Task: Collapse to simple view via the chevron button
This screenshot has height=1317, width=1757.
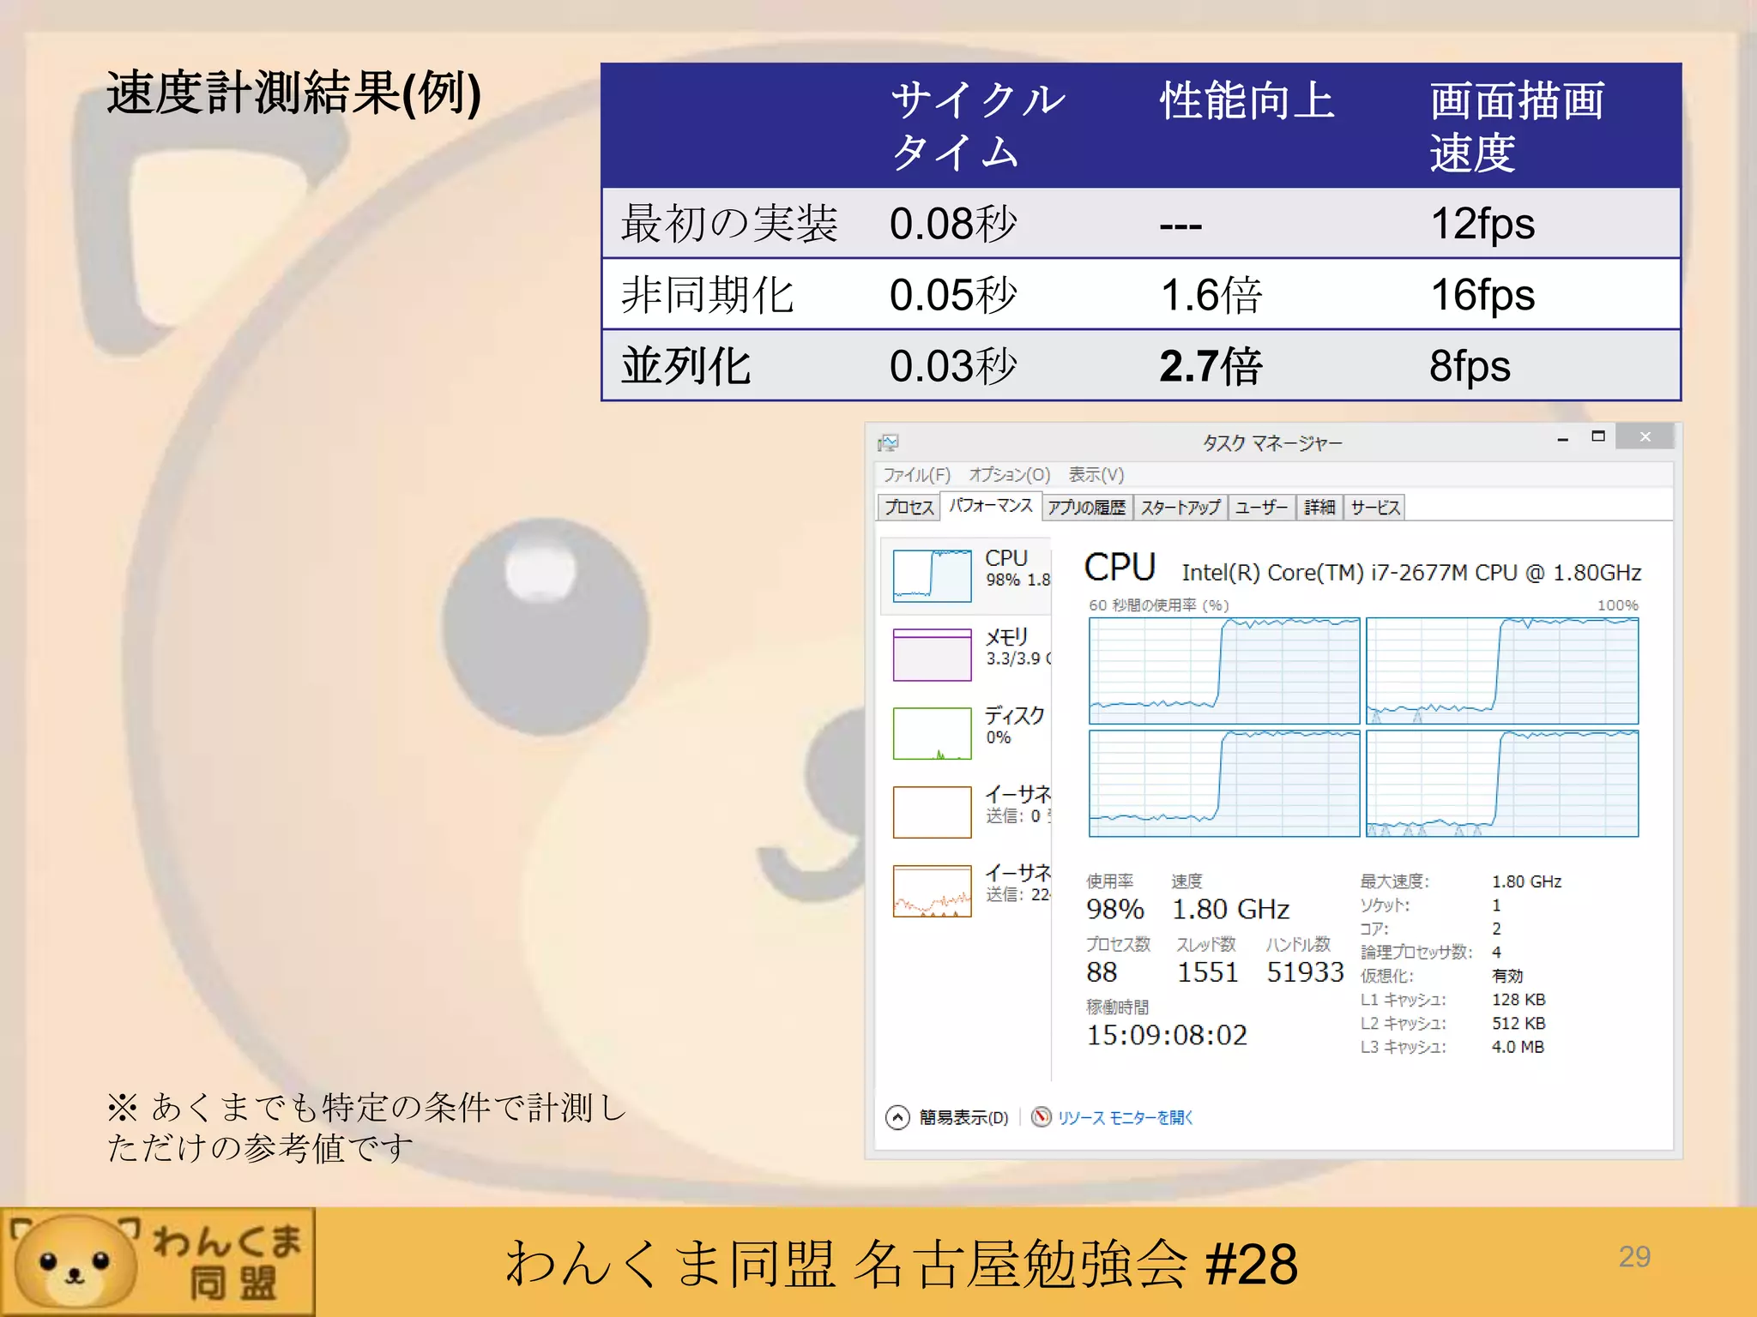Action: [897, 1117]
